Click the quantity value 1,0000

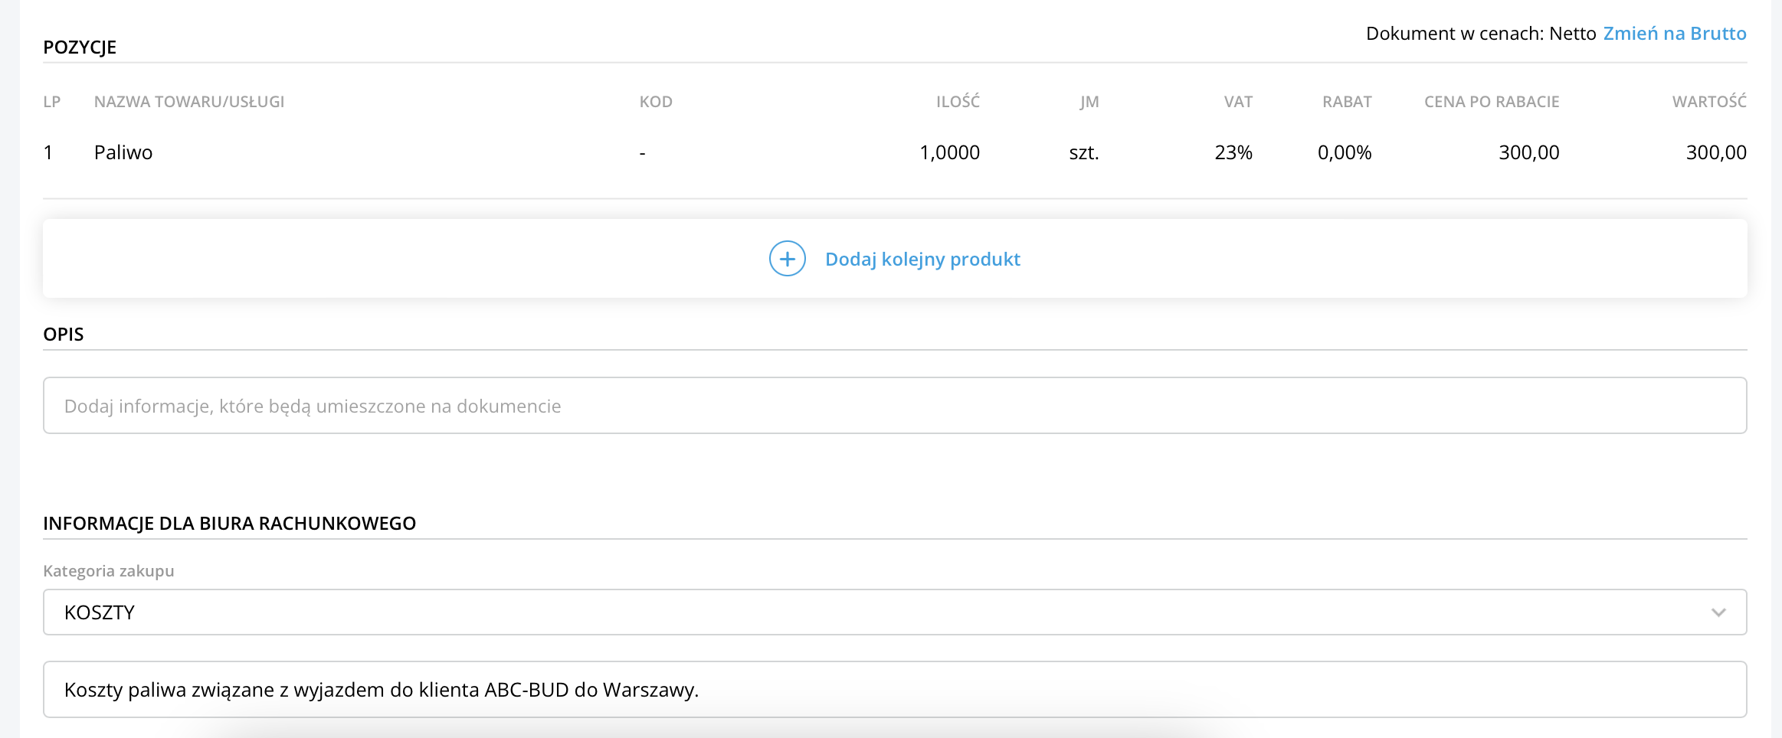click(x=949, y=152)
